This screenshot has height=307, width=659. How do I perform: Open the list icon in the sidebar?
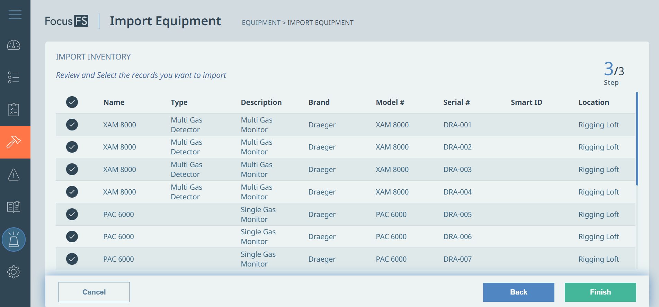[x=14, y=77]
